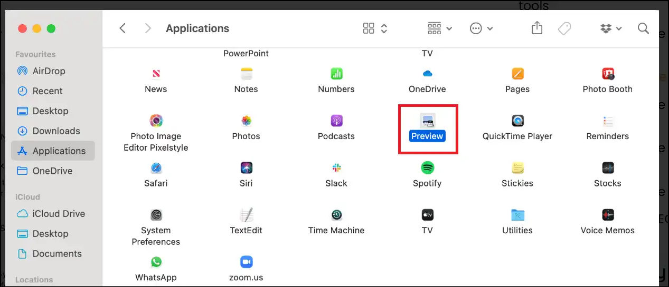Open the Utilities folder icon

(517, 215)
